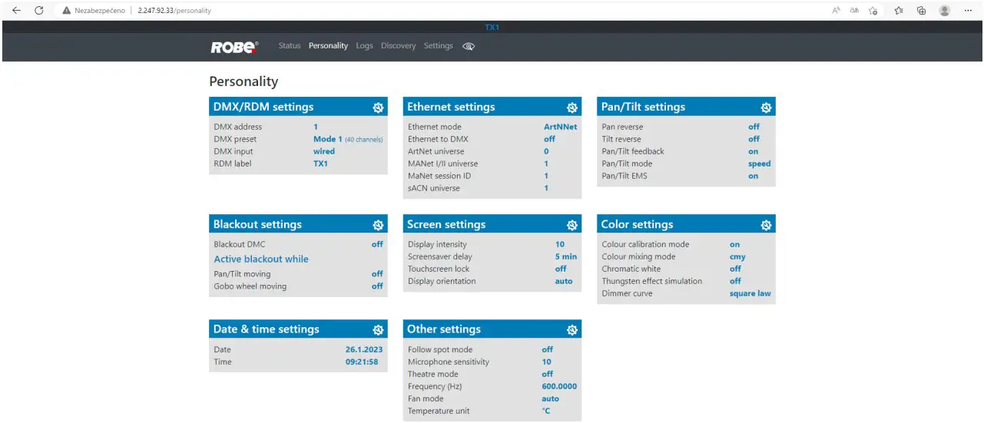Click Screensaver delay 5 min value
Screen dimensions: 984x423
tap(566, 256)
